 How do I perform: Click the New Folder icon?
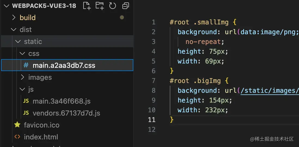point(100,6)
